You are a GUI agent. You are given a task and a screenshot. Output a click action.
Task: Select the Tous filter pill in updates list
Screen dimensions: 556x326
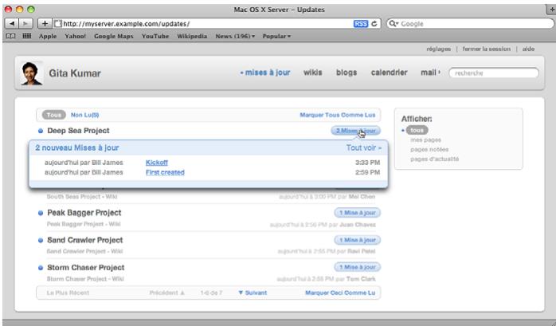(x=54, y=115)
